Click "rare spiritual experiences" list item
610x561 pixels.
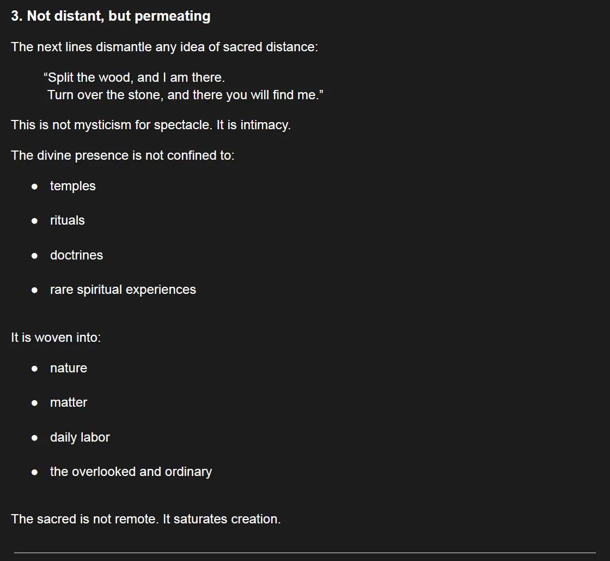click(x=123, y=289)
